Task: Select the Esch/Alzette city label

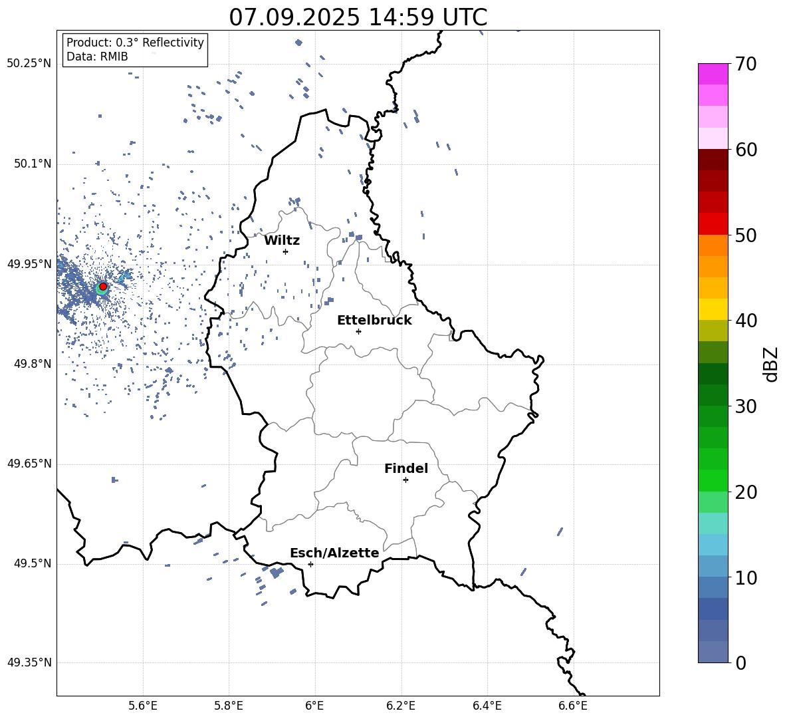Action: click(335, 553)
